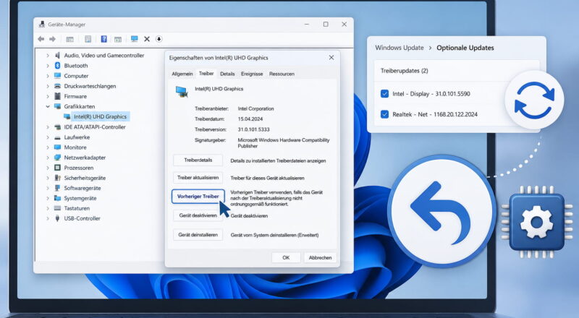Click driver date value 15.04.2024
Viewport: 579px width, 318px height.
tap(250, 119)
